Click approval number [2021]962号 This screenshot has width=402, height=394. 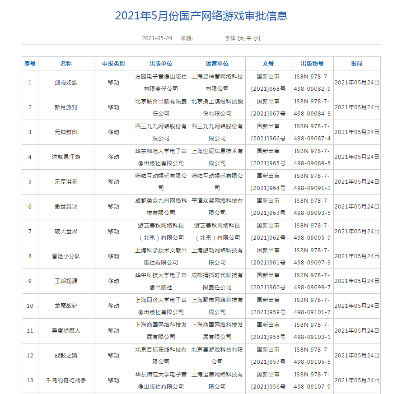pos(268,238)
